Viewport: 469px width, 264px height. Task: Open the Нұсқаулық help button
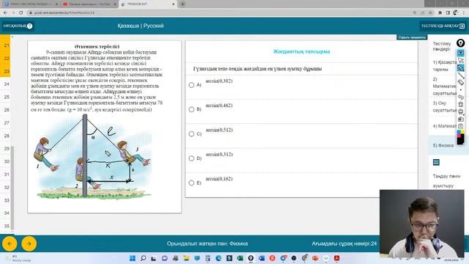(x=18, y=26)
